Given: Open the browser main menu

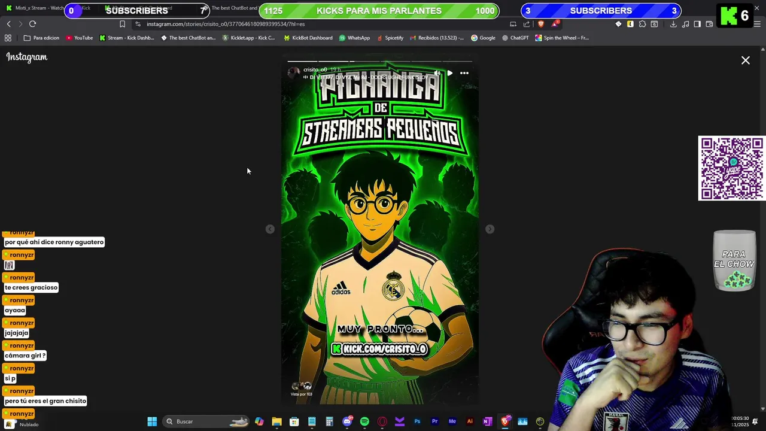Looking at the screenshot, I should click(758, 24).
